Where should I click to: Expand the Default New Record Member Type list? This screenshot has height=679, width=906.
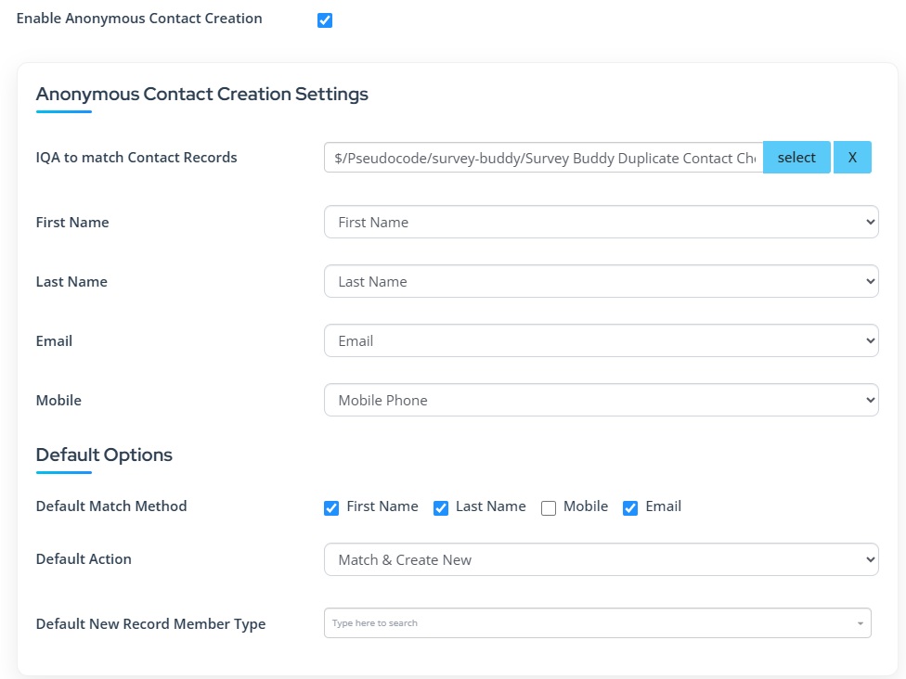(x=860, y=623)
